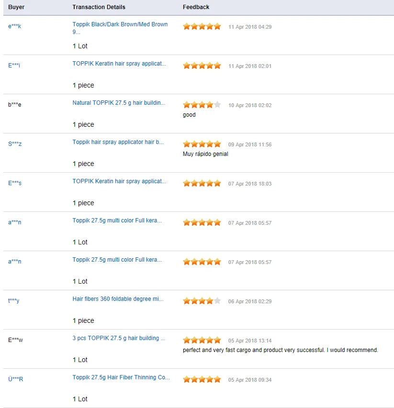Open buyer e***k profile link
394x408 pixels.
click(x=14, y=26)
